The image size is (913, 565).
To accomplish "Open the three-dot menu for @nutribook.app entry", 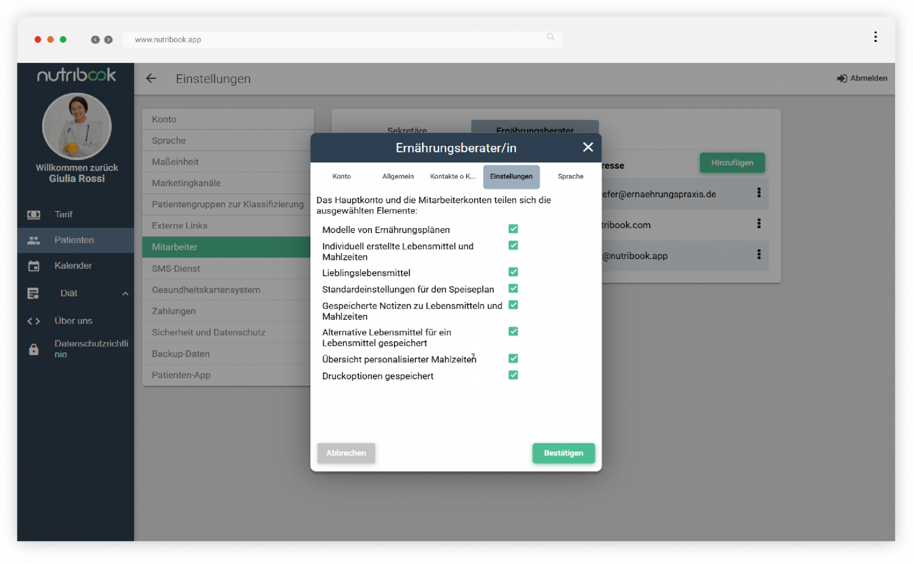I will [758, 254].
